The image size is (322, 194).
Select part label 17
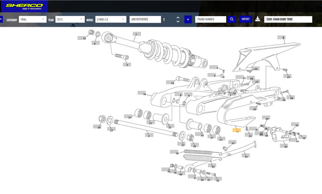(x=256, y=81)
